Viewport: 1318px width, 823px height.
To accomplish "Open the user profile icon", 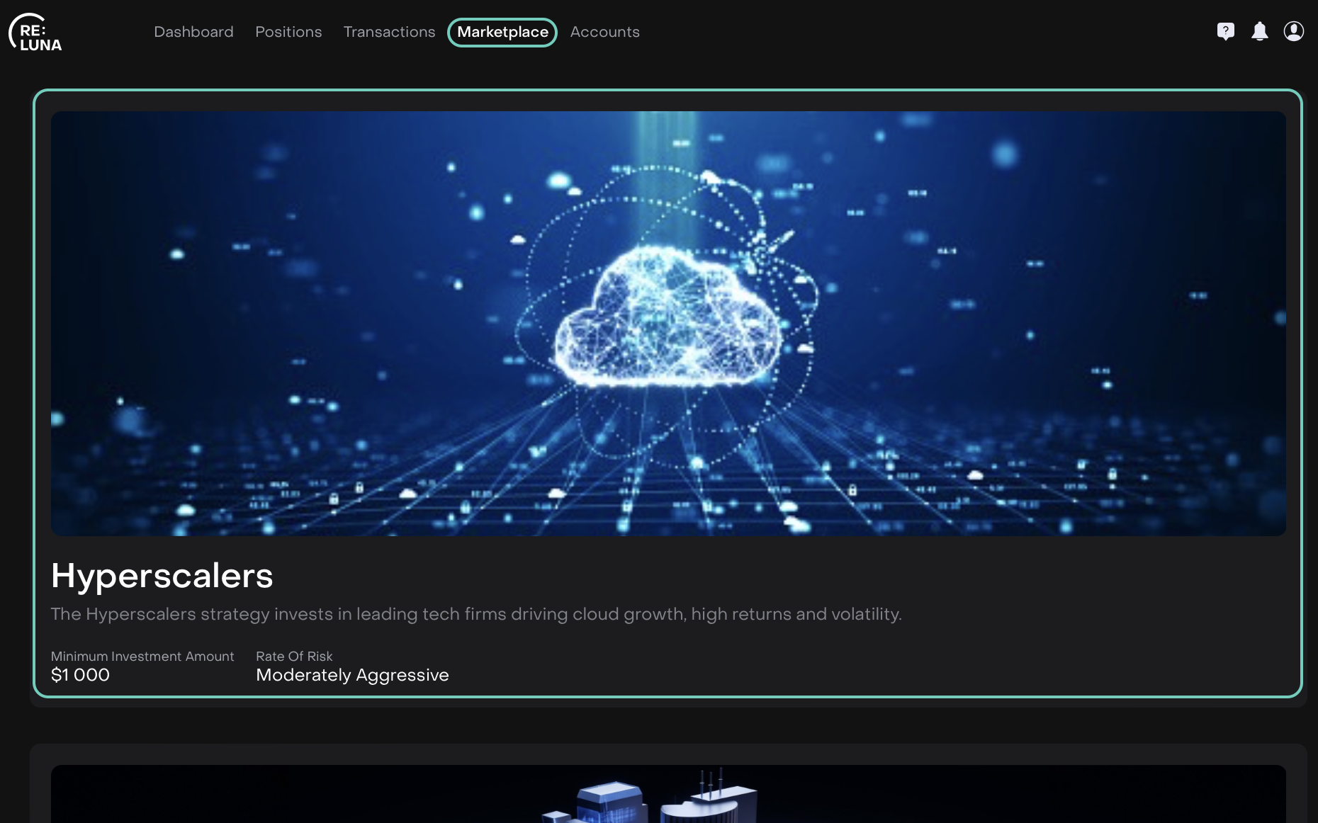I will click(x=1293, y=31).
